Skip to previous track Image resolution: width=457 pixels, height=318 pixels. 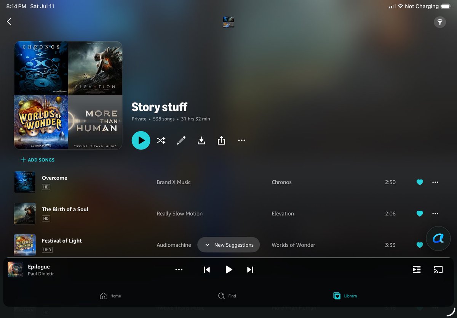tap(207, 270)
